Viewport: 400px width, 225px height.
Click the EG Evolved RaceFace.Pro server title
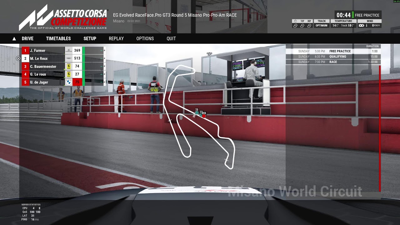click(175, 15)
